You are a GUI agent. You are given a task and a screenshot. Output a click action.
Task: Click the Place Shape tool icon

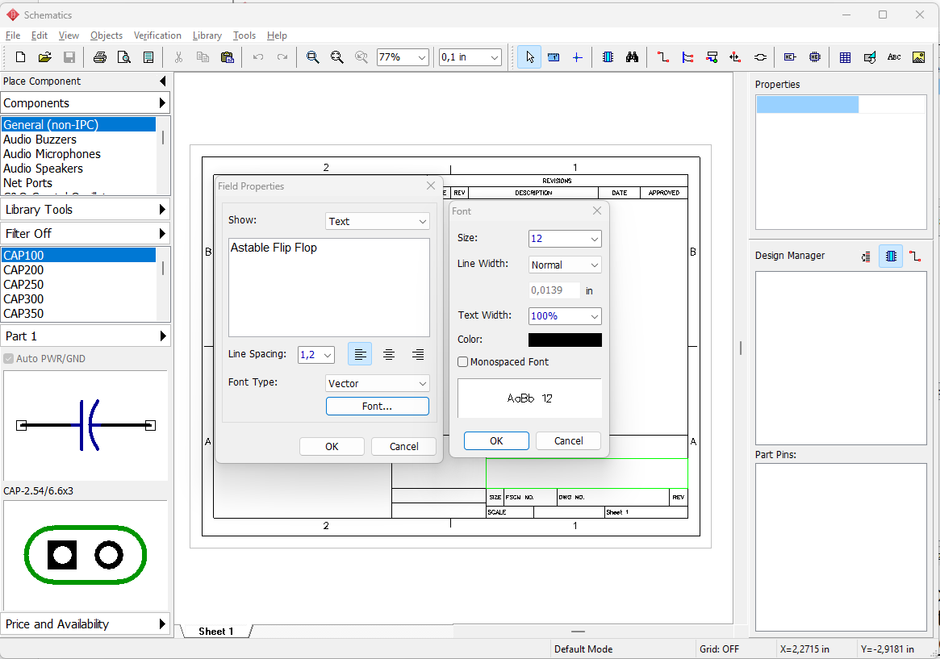tap(870, 57)
